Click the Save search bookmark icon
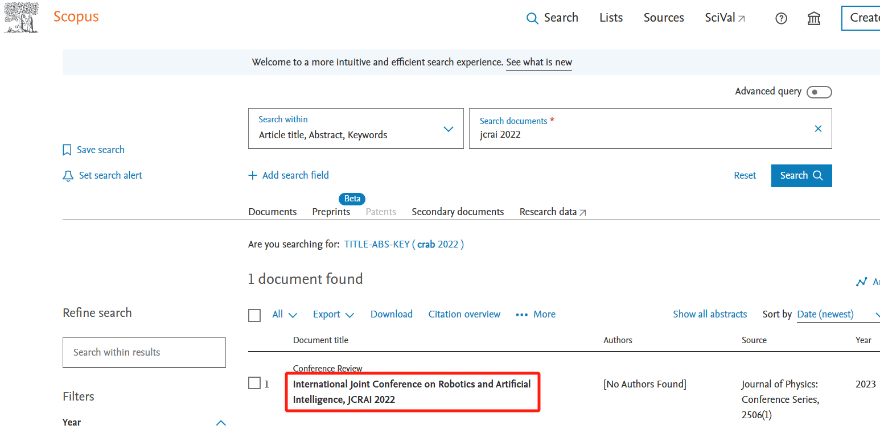Image resolution: width=880 pixels, height=429 pixels. click(x=67, y=150)
